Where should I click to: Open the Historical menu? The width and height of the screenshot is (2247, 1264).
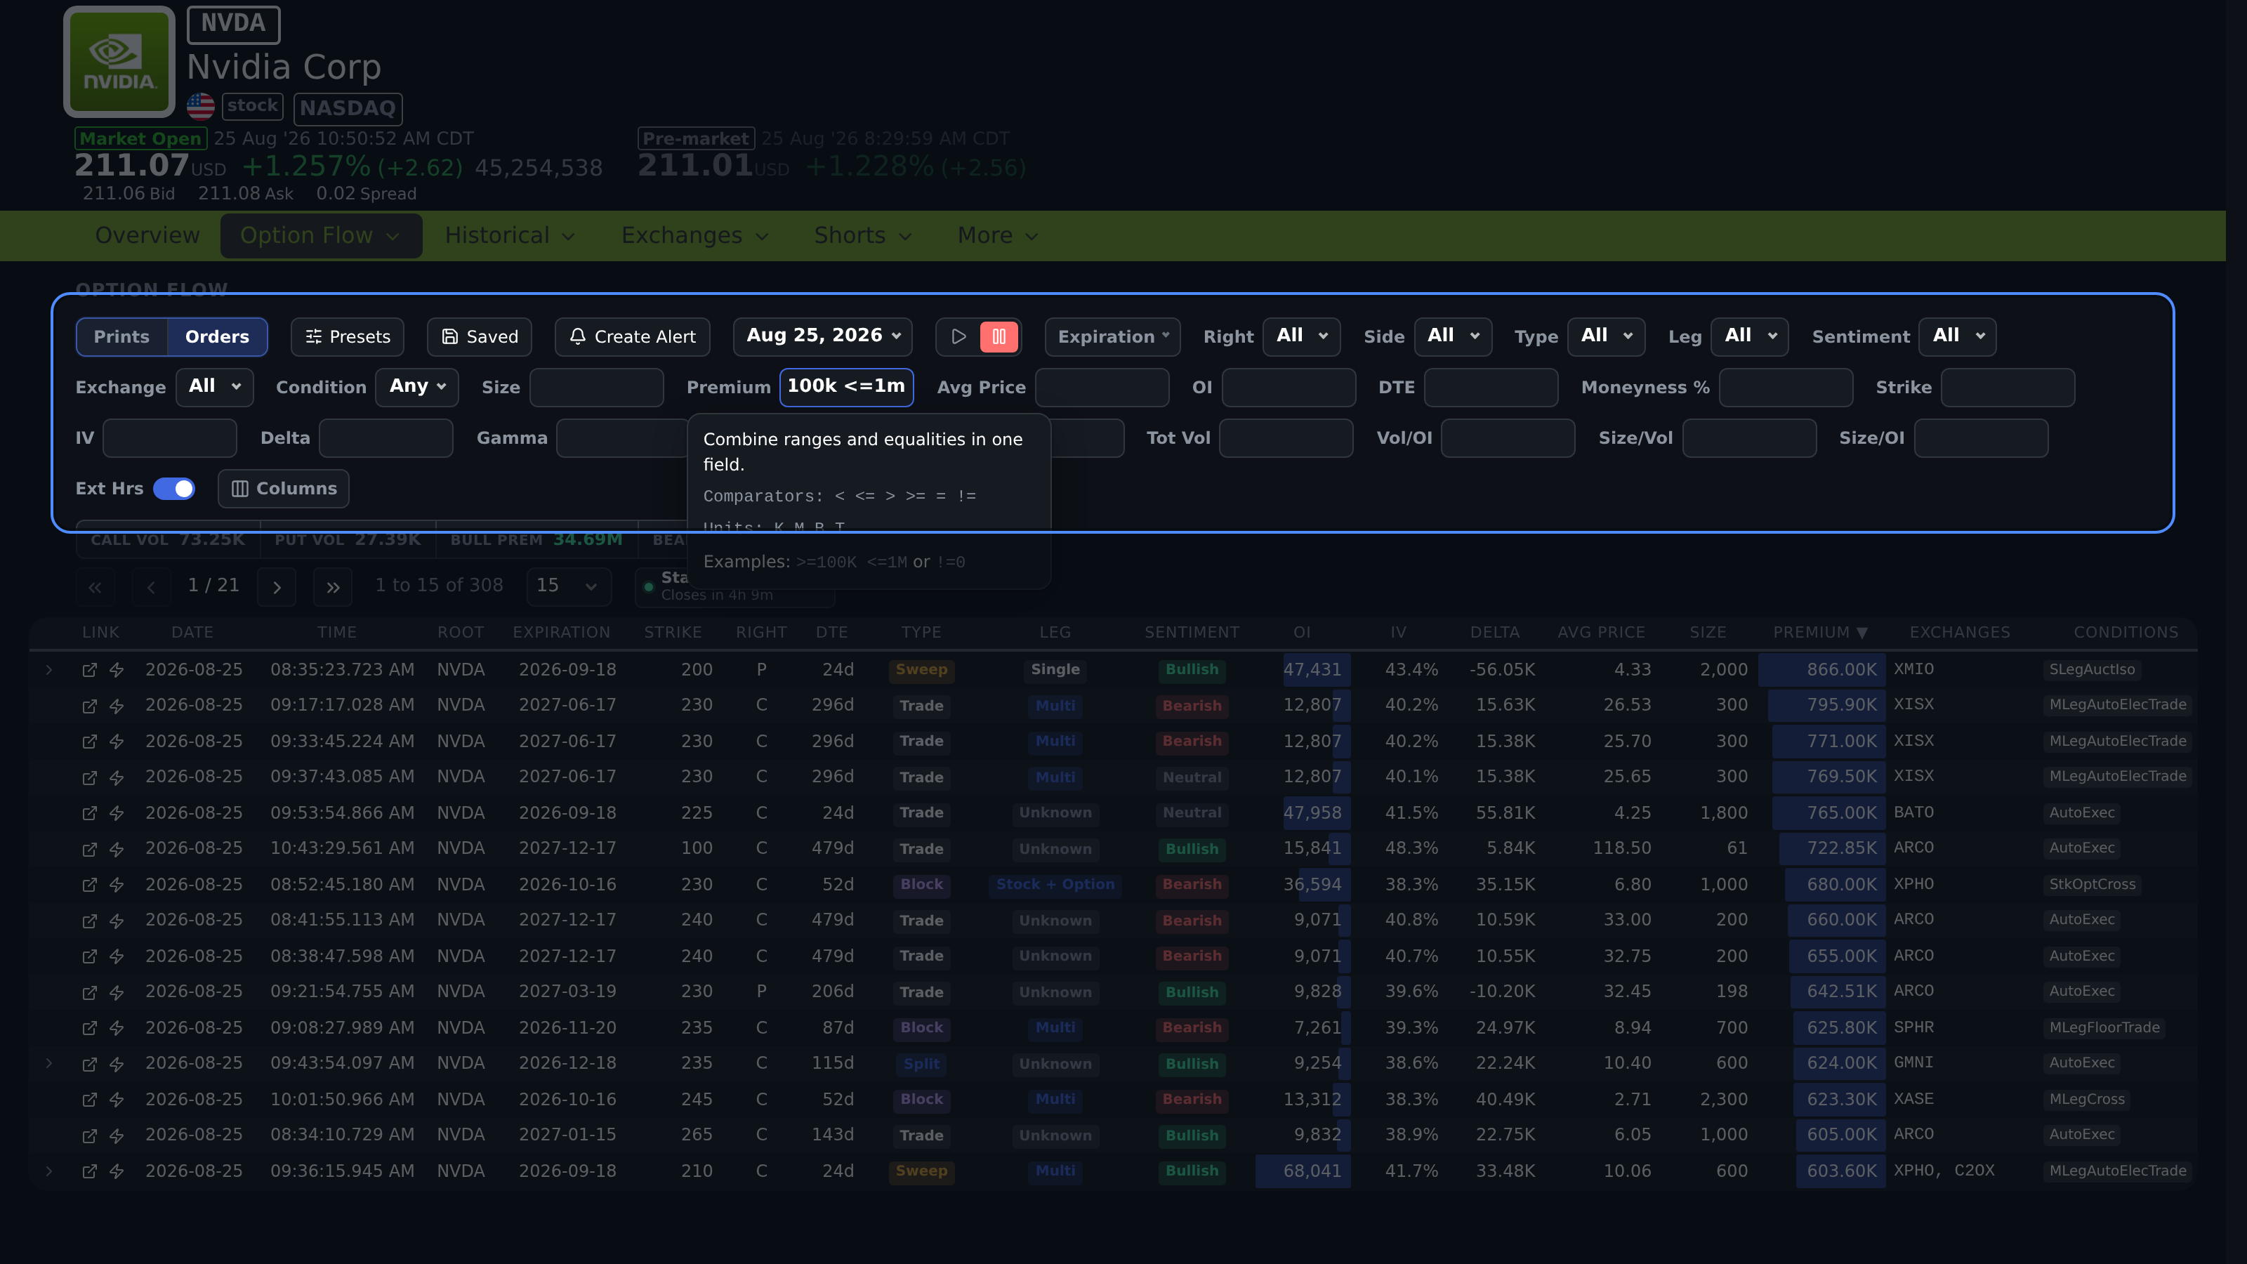(509, 235)
